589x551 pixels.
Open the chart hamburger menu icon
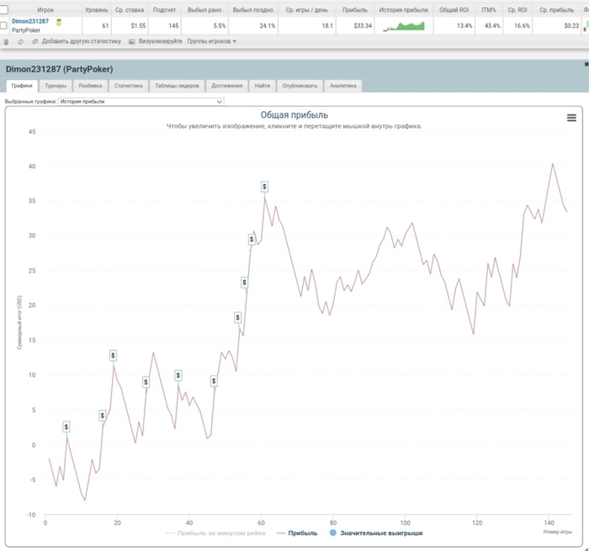pyautogui.click(x=571, y=118)
